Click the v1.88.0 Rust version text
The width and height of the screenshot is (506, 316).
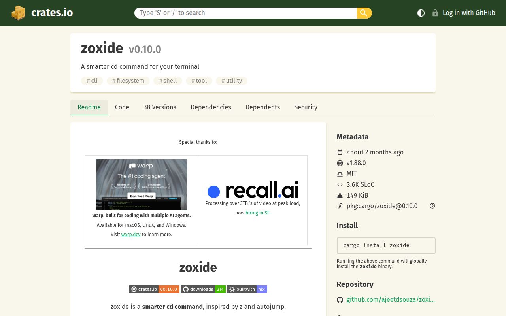click(x=356, y=163)
